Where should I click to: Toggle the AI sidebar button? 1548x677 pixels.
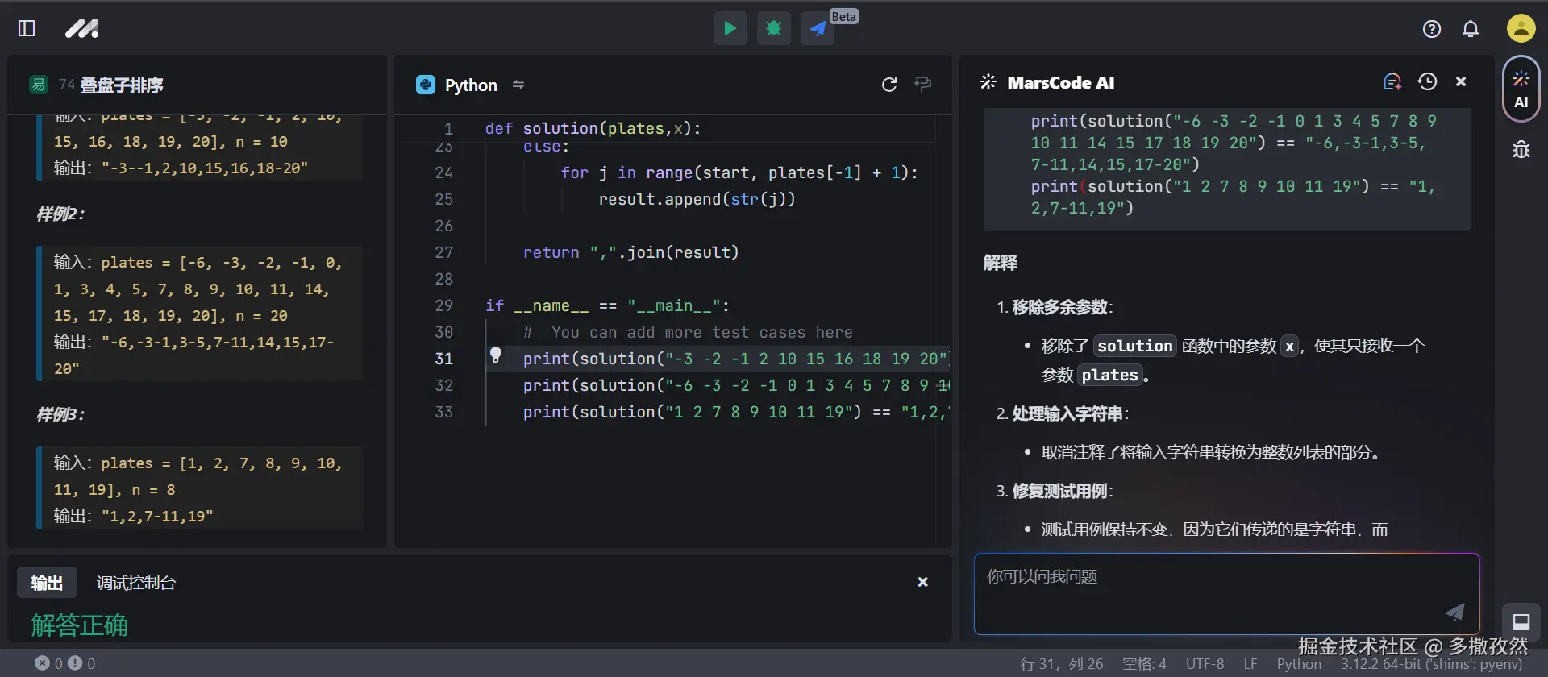[x=1521, y=89]
